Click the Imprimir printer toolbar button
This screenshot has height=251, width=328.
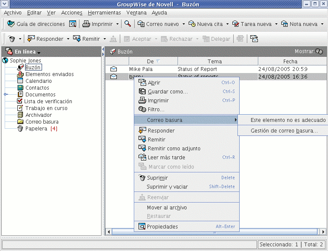coord(97,24)
